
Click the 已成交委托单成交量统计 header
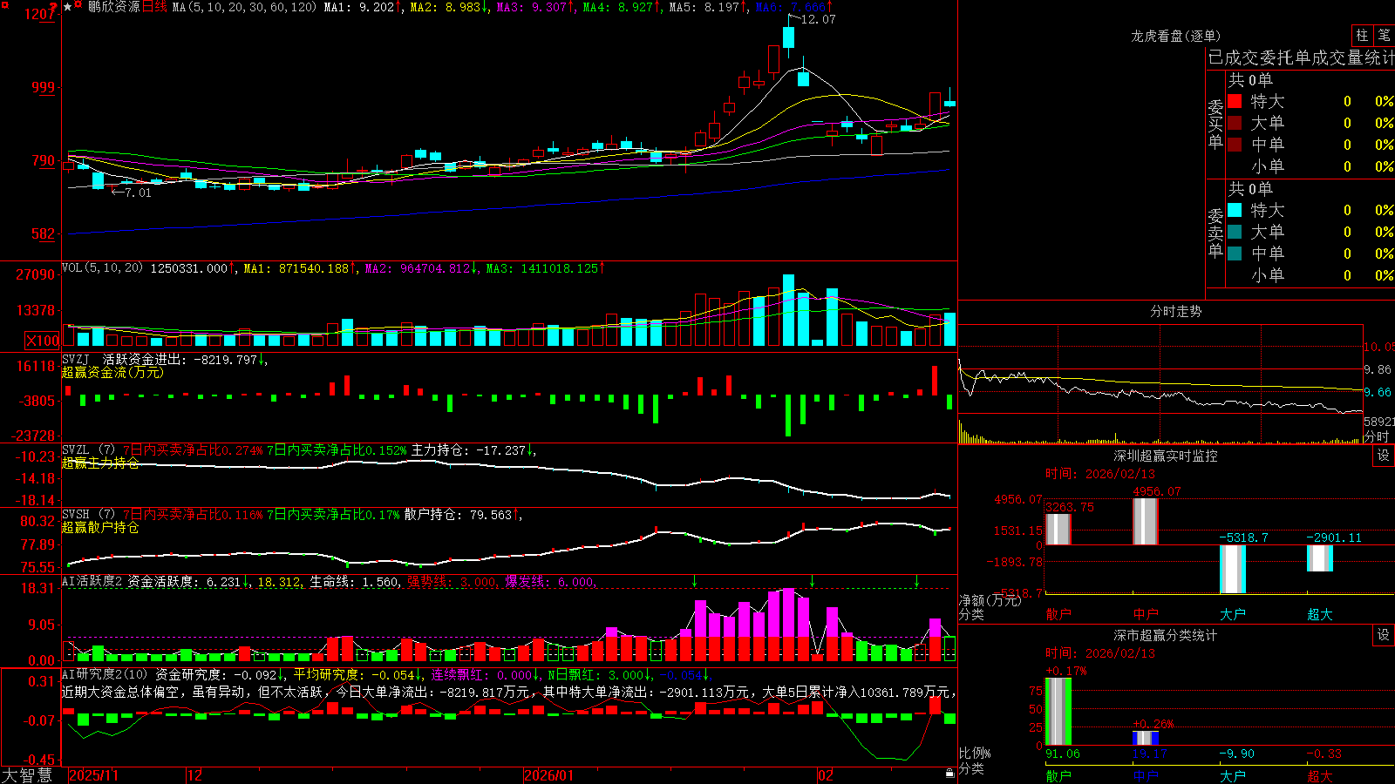[1301, 57]
